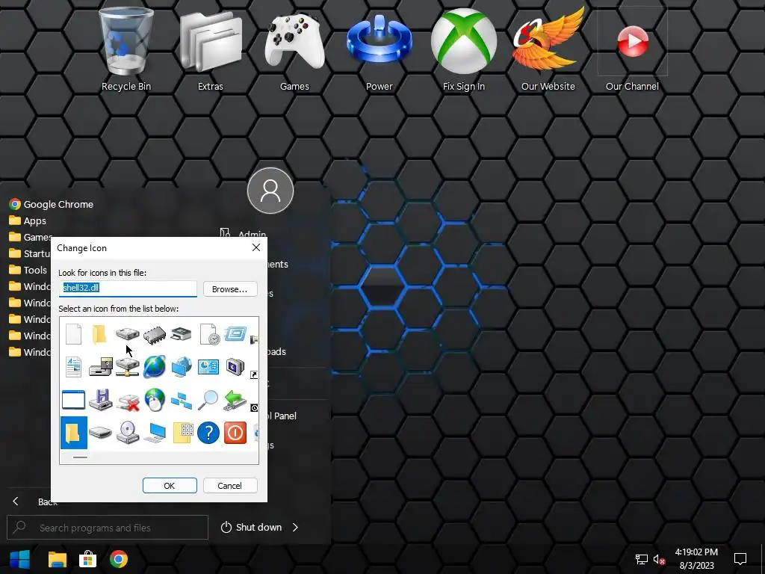This screenshot has height=574, width=765.
Task: Click the muted volume tray icon
Action: 659,559
